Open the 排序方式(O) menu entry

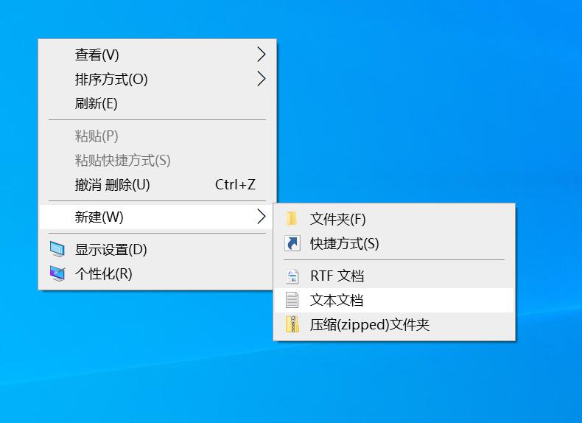click(x=158, y=79)
